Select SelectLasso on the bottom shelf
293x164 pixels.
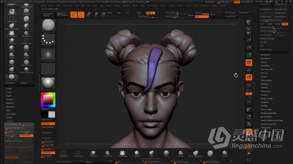click(78, 154)
